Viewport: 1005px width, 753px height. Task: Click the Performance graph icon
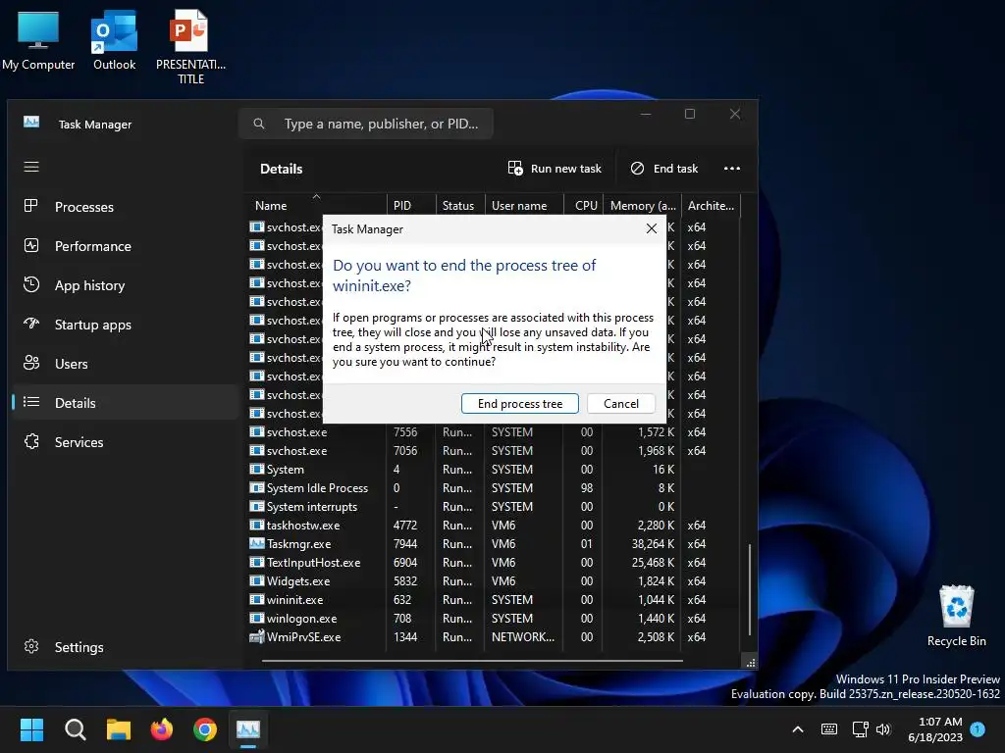(30, 245)
